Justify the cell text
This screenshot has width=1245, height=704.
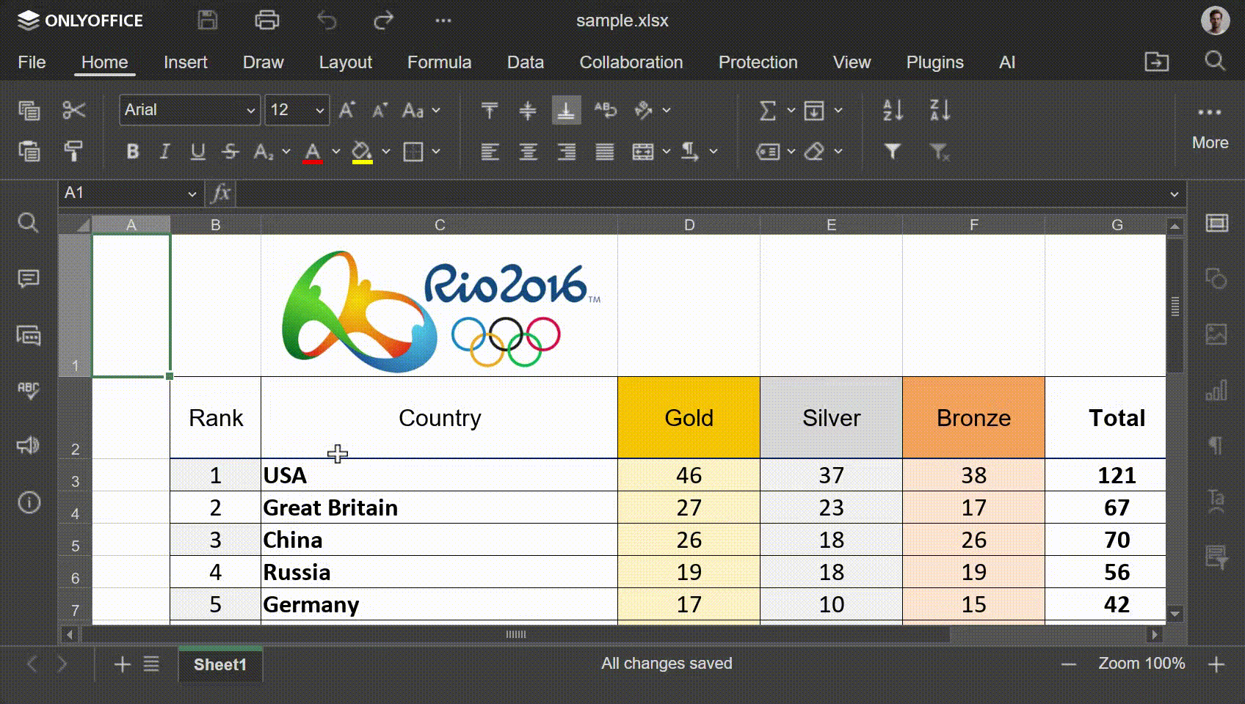pyautogui.click(x=605, y=152)
